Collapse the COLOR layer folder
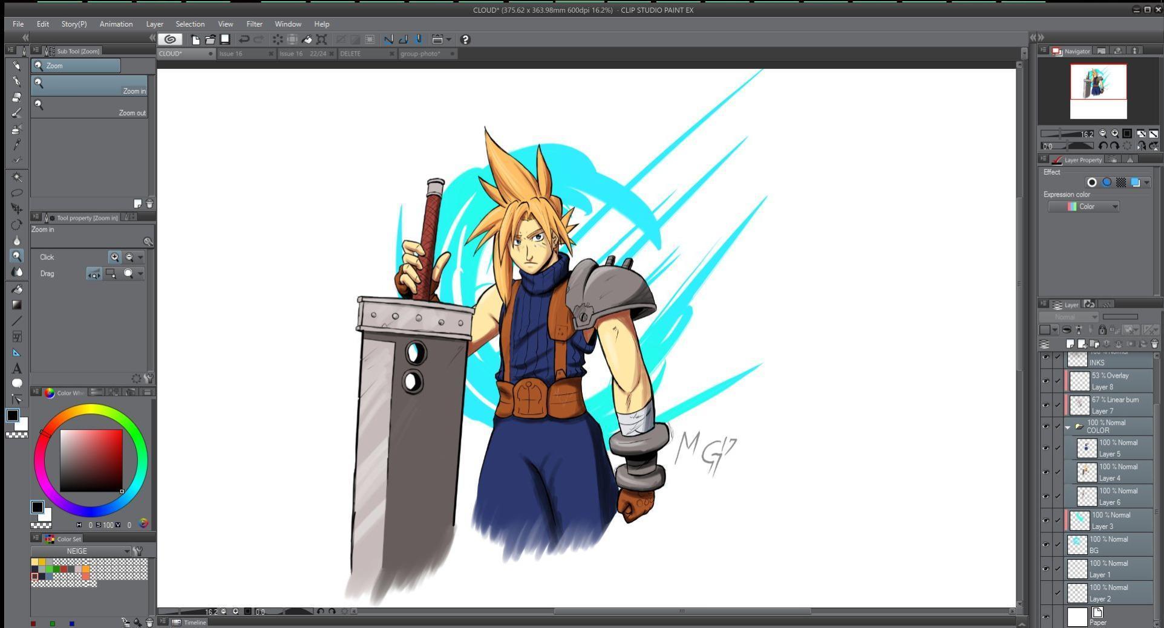This screenshot has height=628, width=1164. tap(1068, 427)
